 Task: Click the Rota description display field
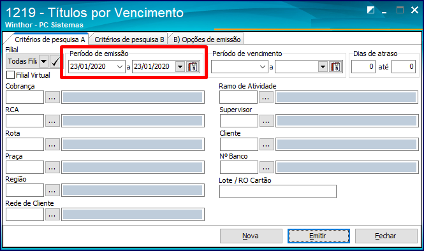pos(133,144)
